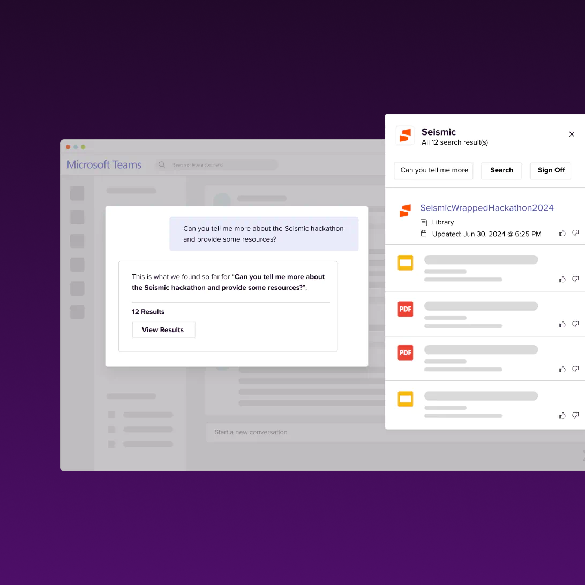
Task: Open the yellow presentation icon on second result
Action: pyautogui.click(x=405, y=262)
